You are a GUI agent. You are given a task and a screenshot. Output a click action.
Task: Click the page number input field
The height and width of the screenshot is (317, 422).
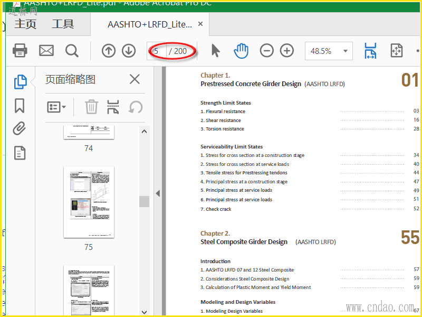[x=157, y=51]
